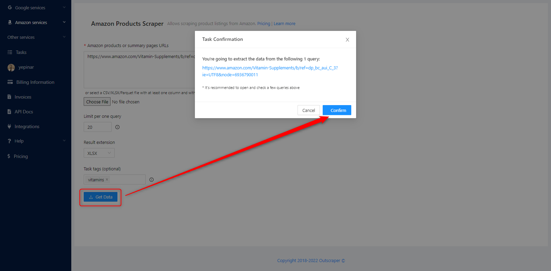Collapse the Amazon services chevron
Image resolution: width=551 pixels, height=271 pixels.
[x=64, y=22]
